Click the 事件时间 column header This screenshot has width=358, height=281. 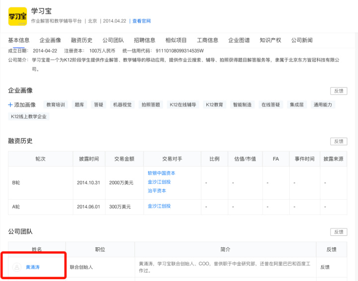tap(305, 159)
